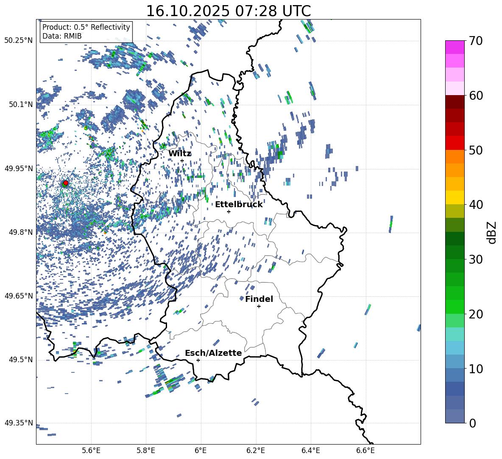Click the red radar site marker
The image size is (502, 459).
click(x=66, y=183)
